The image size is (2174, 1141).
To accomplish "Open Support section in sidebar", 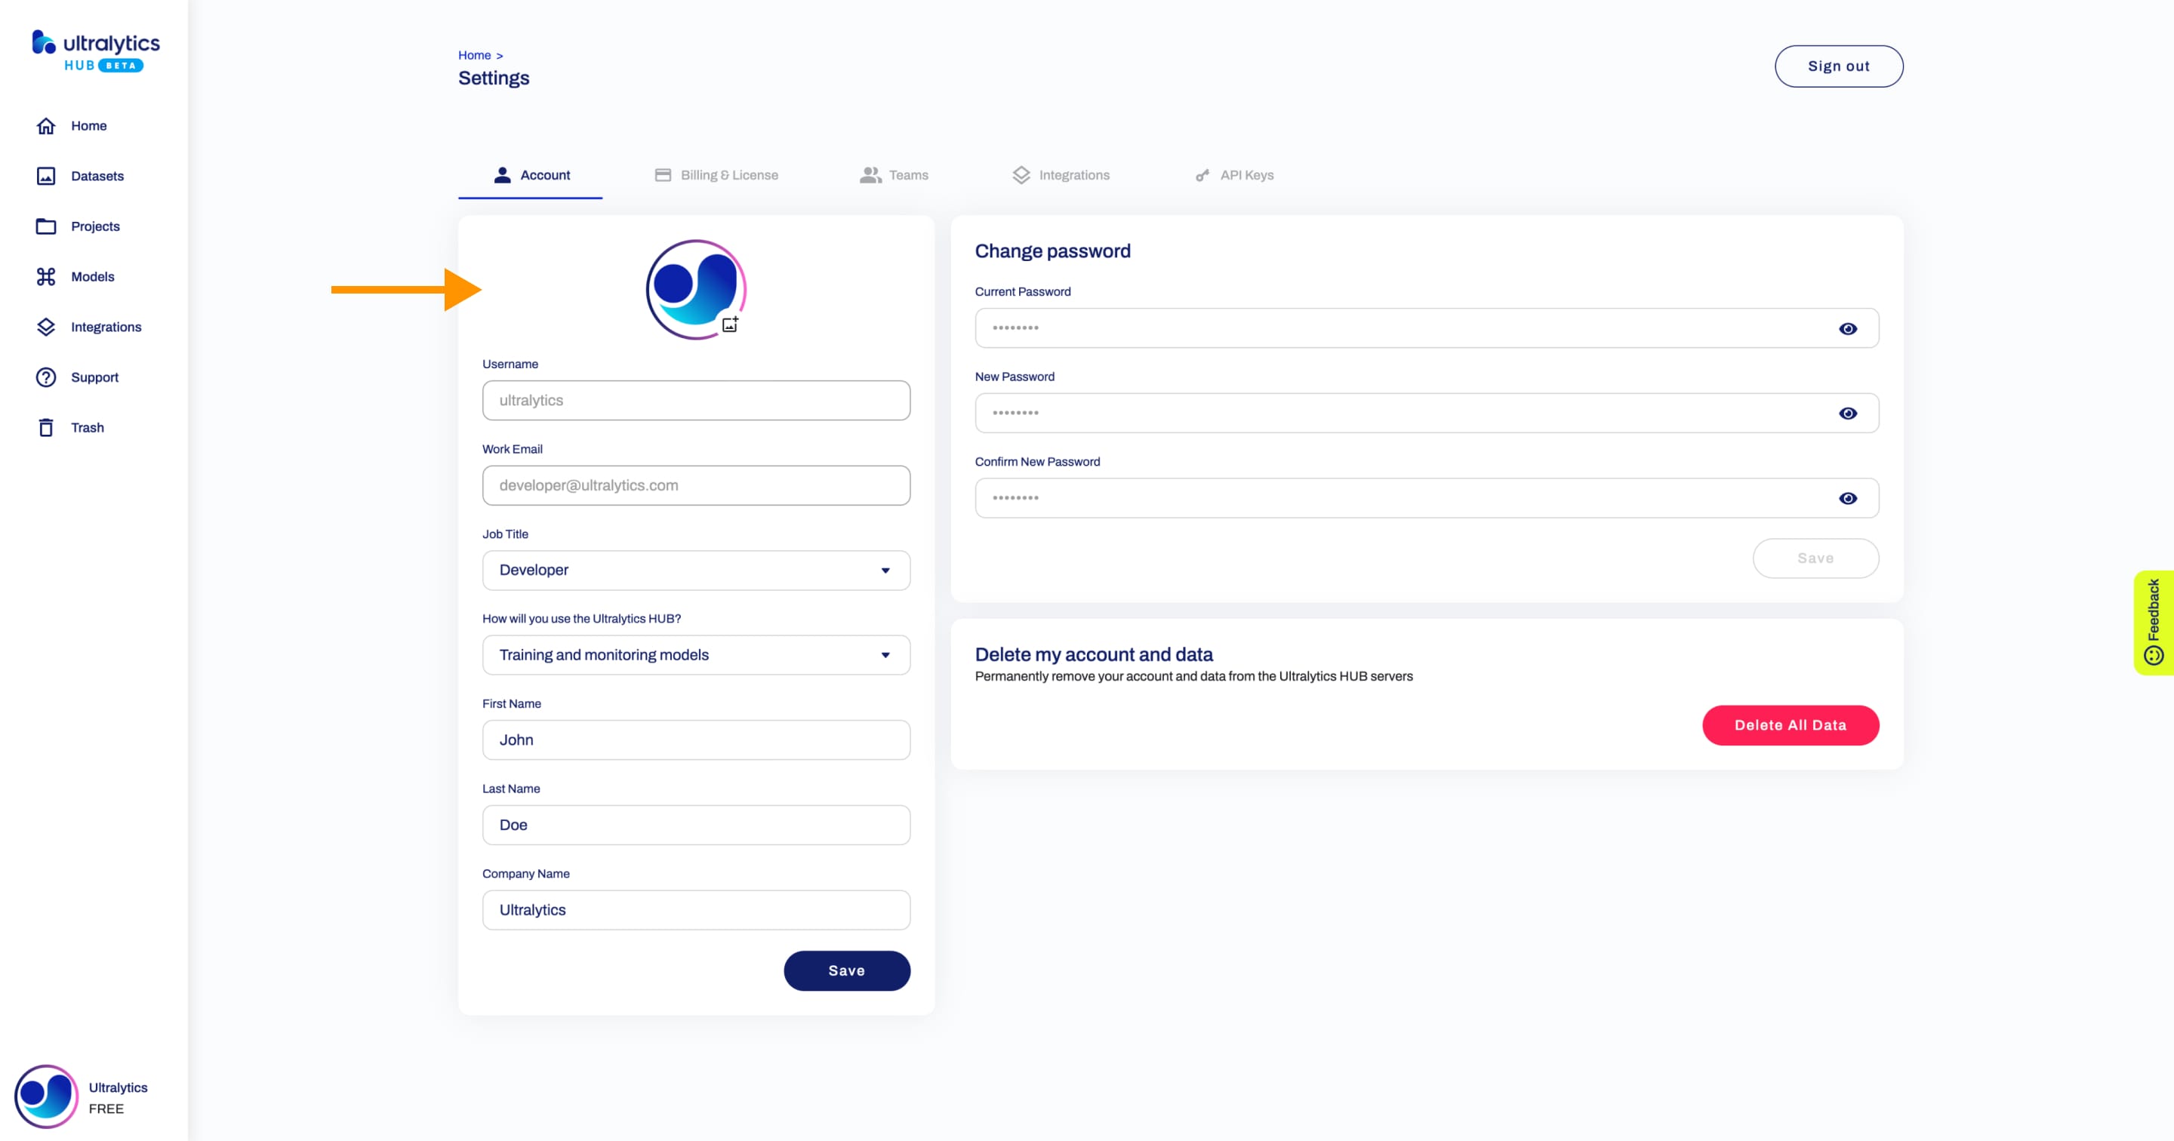I will pyautogui.click(x=94, y=377).
